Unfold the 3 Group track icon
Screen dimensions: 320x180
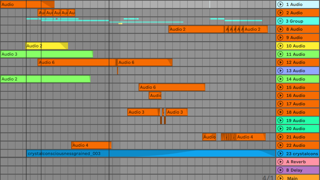coord(280,21)
